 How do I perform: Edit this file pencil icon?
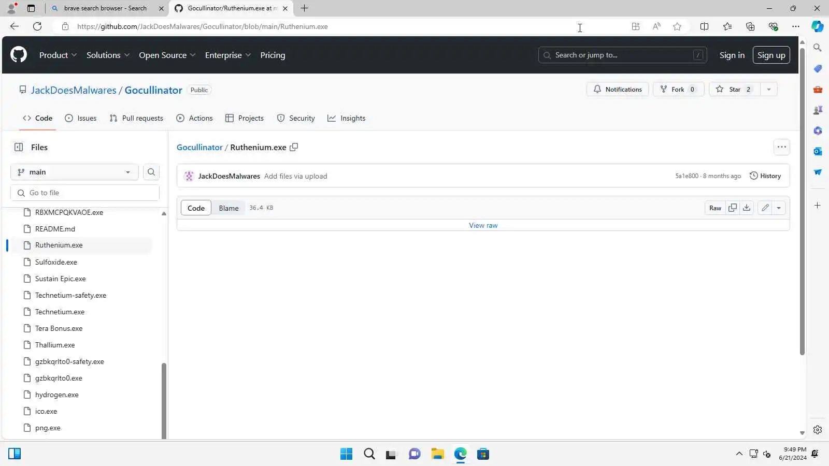click(765, 208)
